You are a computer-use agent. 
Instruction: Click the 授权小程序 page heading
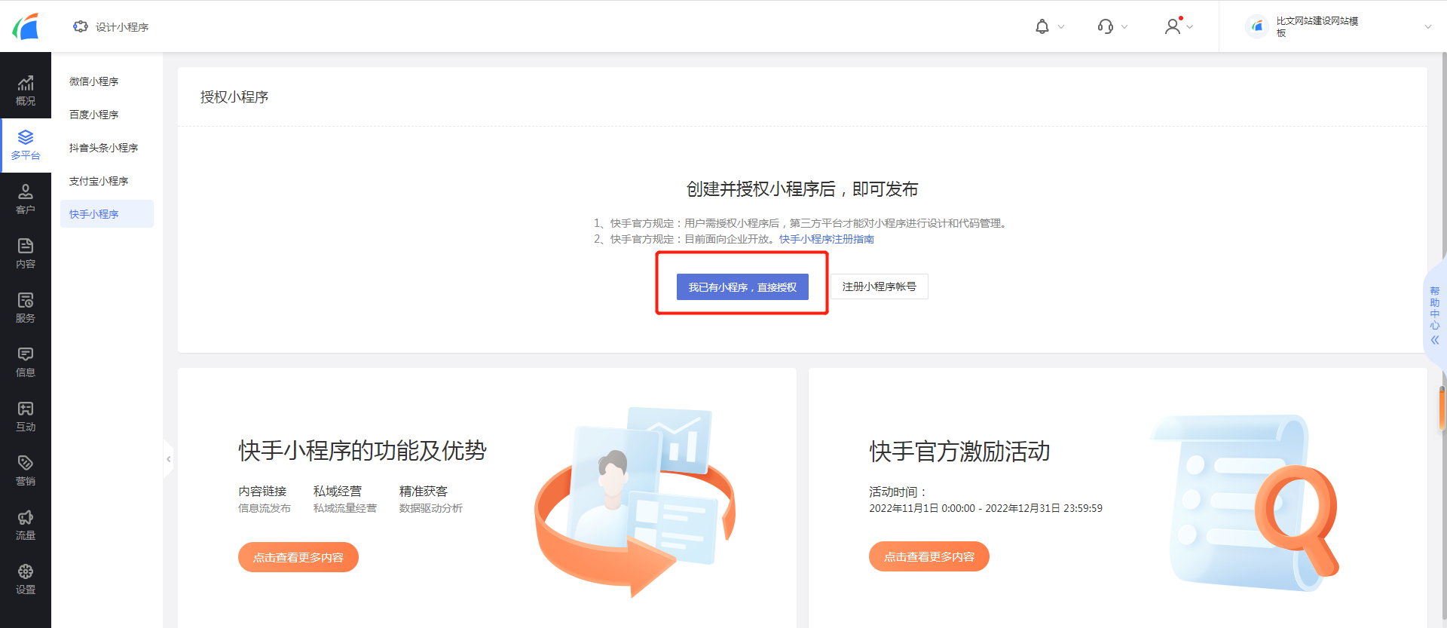click(x=234, y=97)
